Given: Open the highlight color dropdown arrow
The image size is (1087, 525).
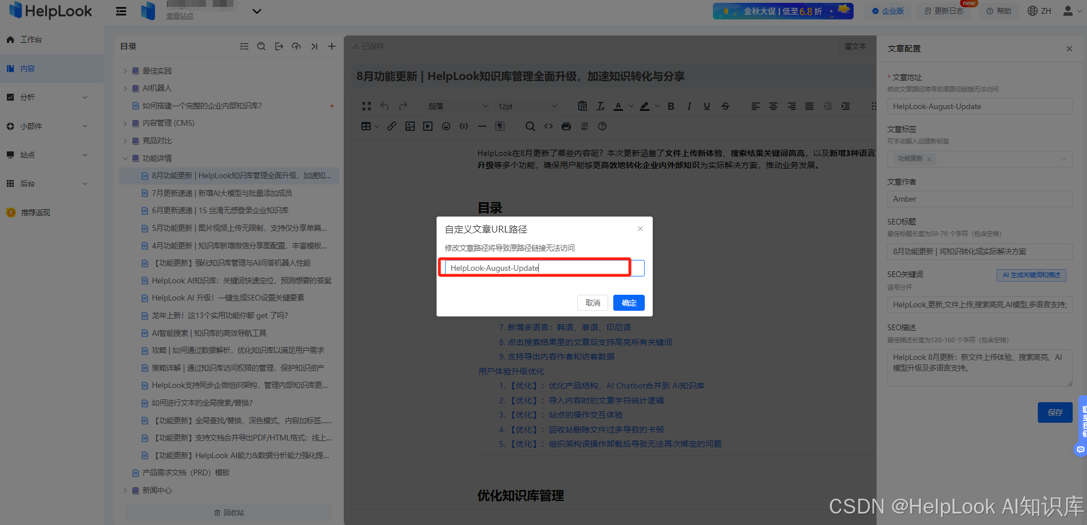Looking at the screenshot, I should 657,106.
